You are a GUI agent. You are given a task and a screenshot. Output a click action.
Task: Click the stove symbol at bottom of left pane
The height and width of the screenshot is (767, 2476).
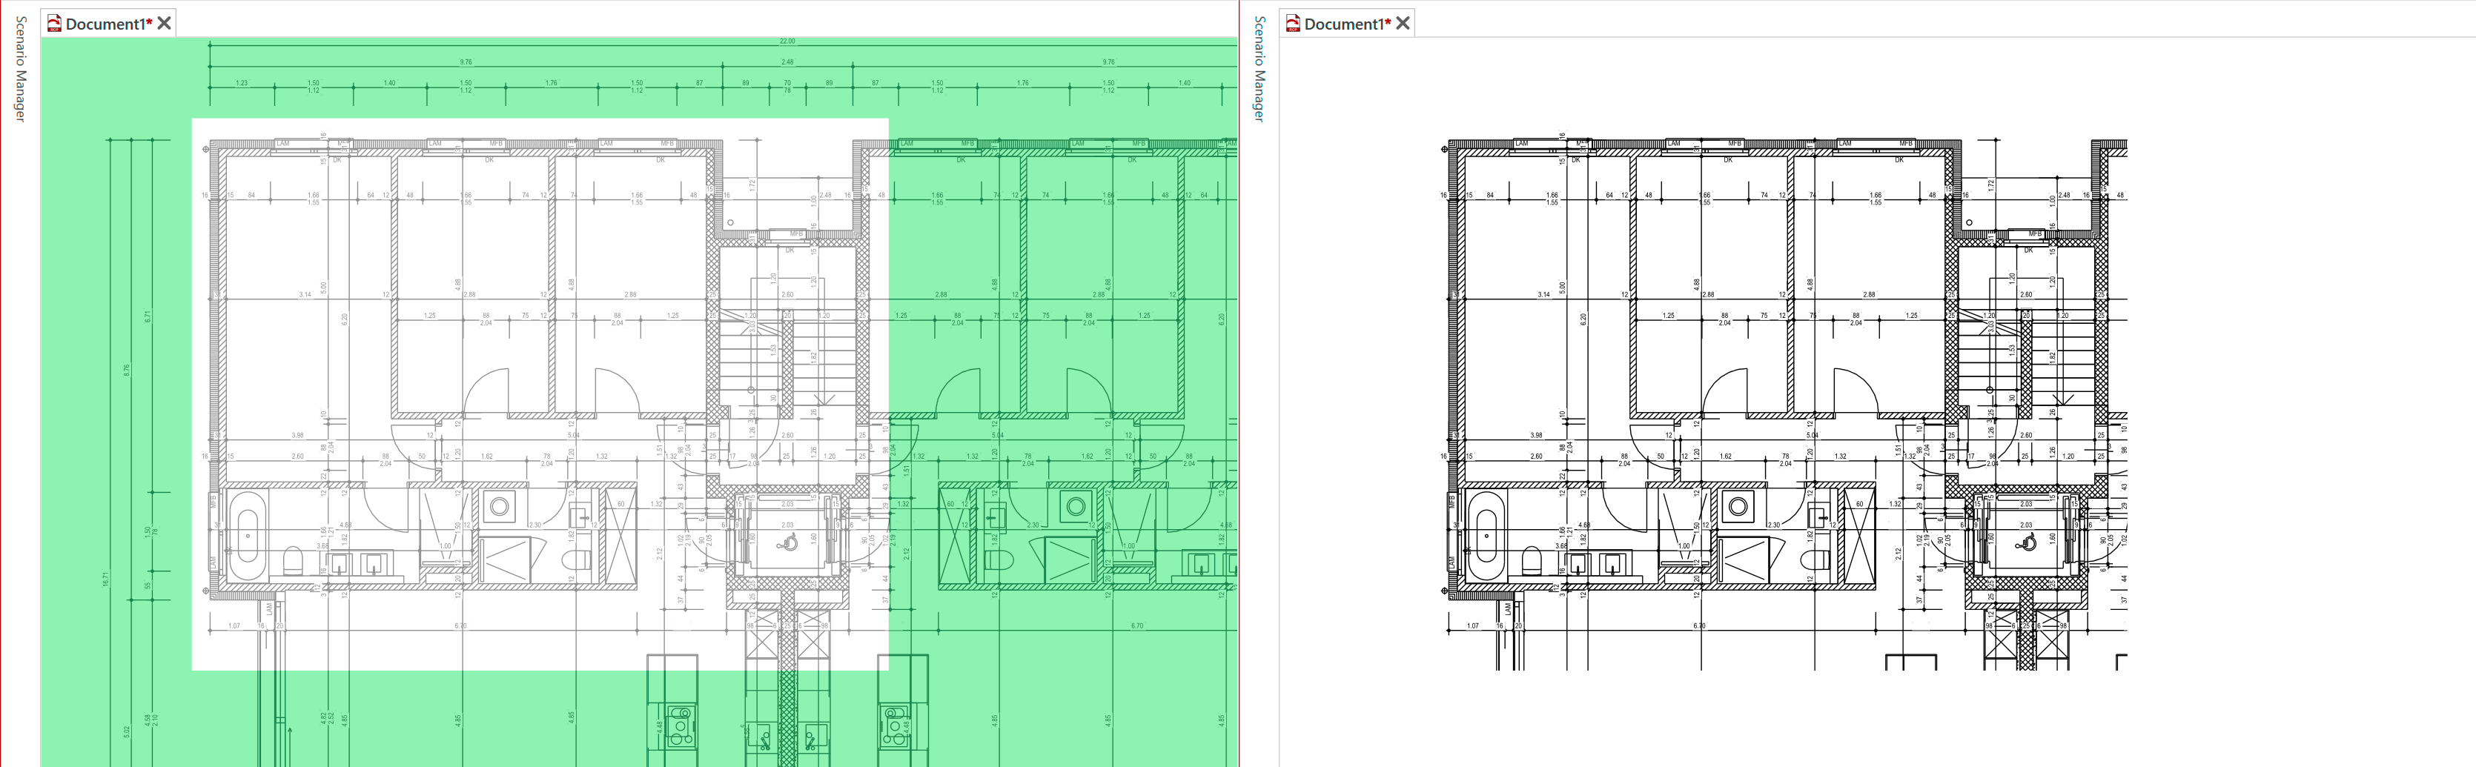tap(681, 726)
